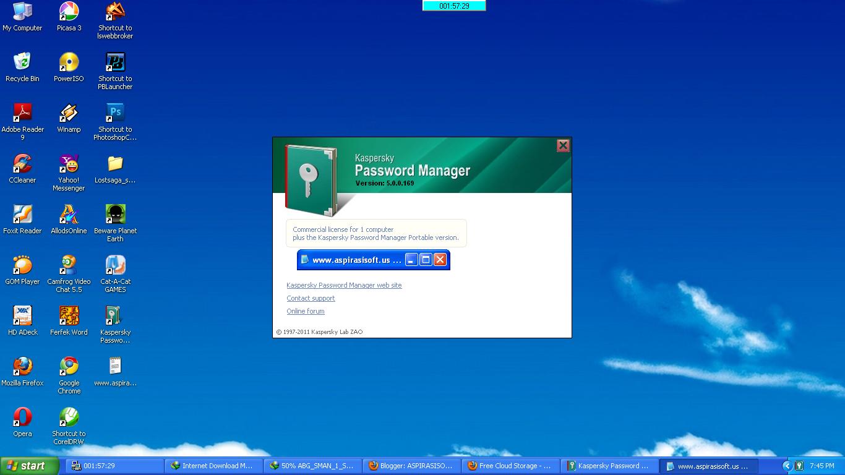The width and height of the screenshot is (845, 475).
Task: Switch to Internet Download Manager taskbar item
Action: (x=213, y=466)
